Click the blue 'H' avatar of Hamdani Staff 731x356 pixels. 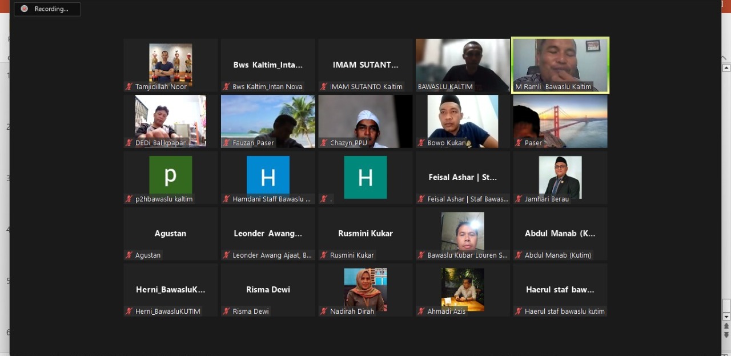pyautogui.click(x=268, y=175)
